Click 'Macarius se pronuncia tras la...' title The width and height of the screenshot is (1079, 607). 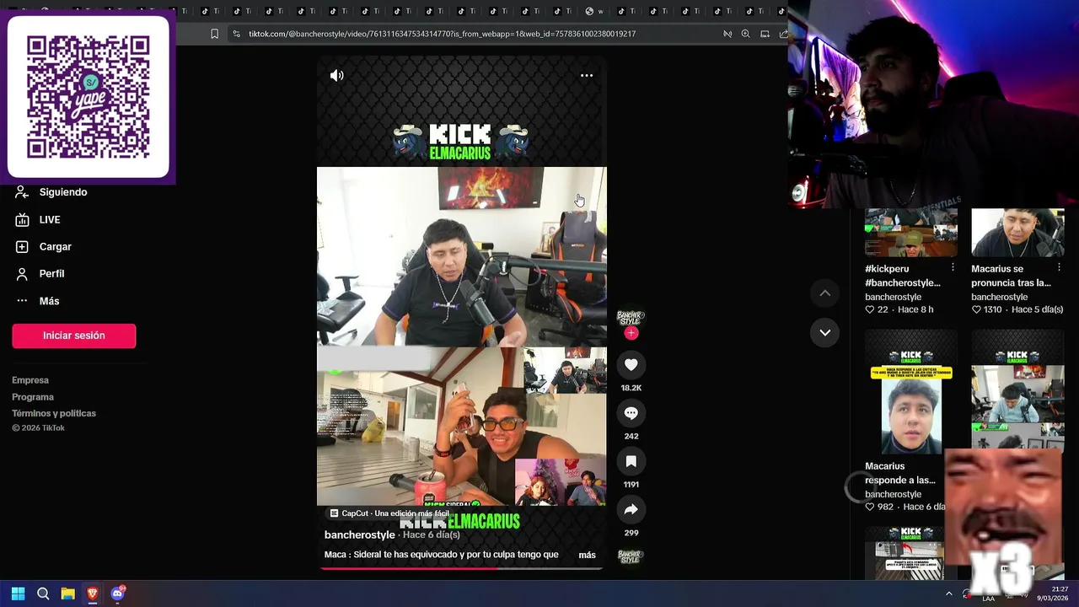[1011, 276]
